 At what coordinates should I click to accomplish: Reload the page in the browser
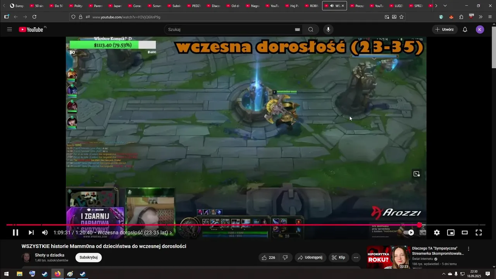pos(34,17)
